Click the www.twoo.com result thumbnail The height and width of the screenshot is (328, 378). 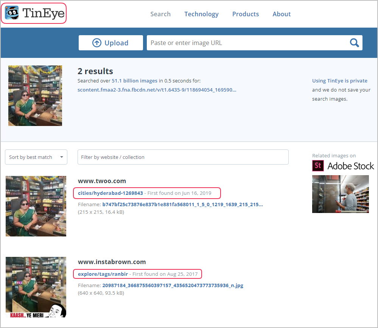tap(36, 206)
